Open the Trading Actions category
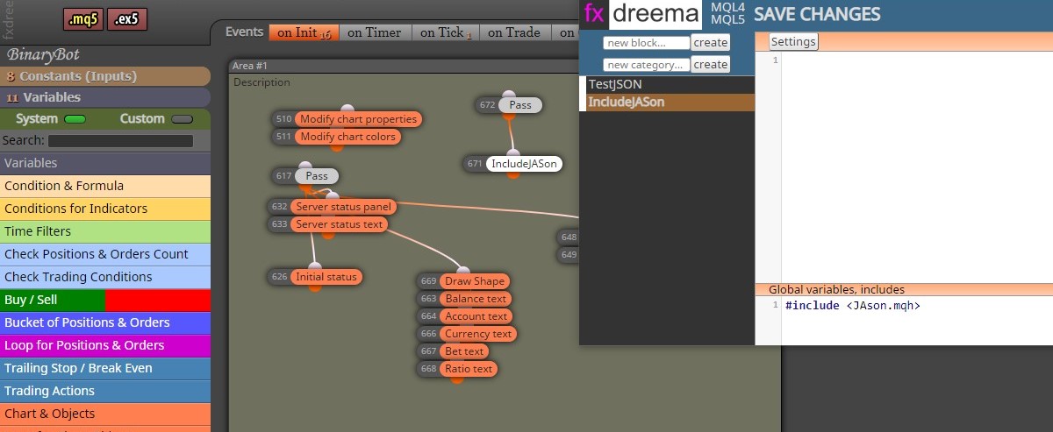 [105, 391]
